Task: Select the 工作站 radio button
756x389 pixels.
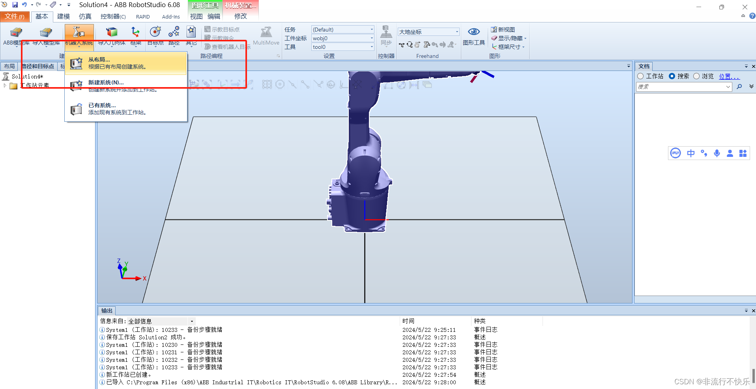Action: [640, 76]
